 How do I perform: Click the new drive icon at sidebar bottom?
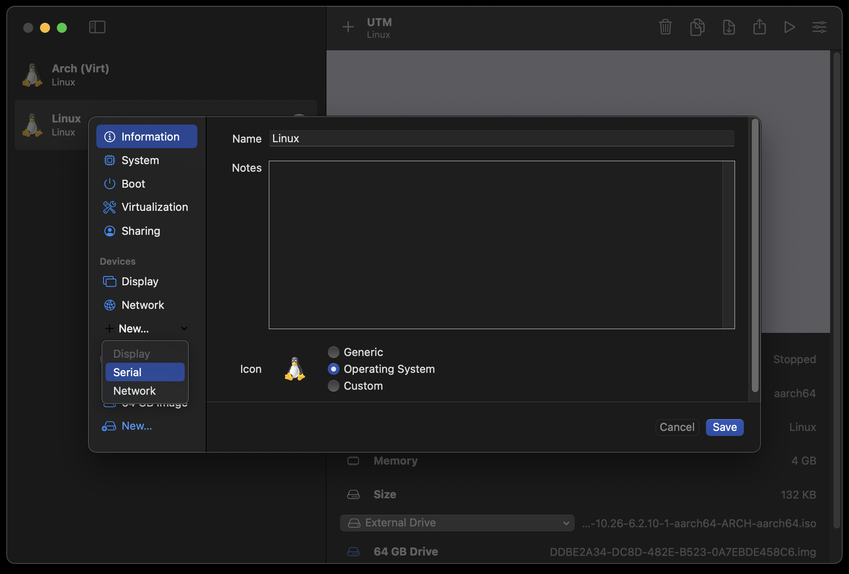pos(109,426)
